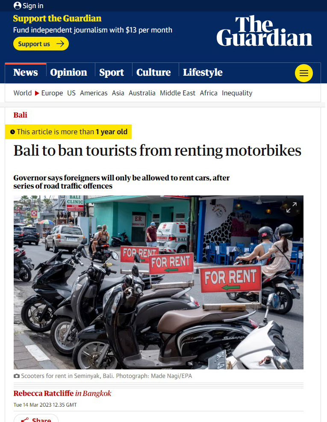Select the News tab

pyautogui.click(x=26, y=72)
